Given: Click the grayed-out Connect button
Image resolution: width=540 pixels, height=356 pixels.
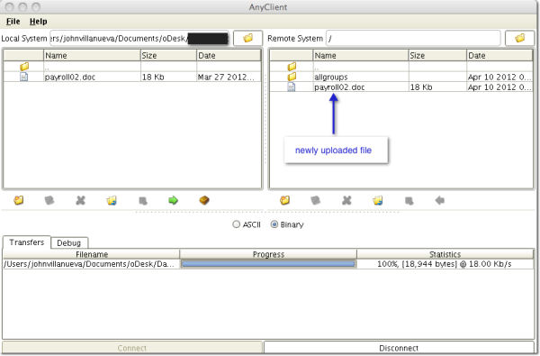Looking at the screenshot, I should [132, 348].
